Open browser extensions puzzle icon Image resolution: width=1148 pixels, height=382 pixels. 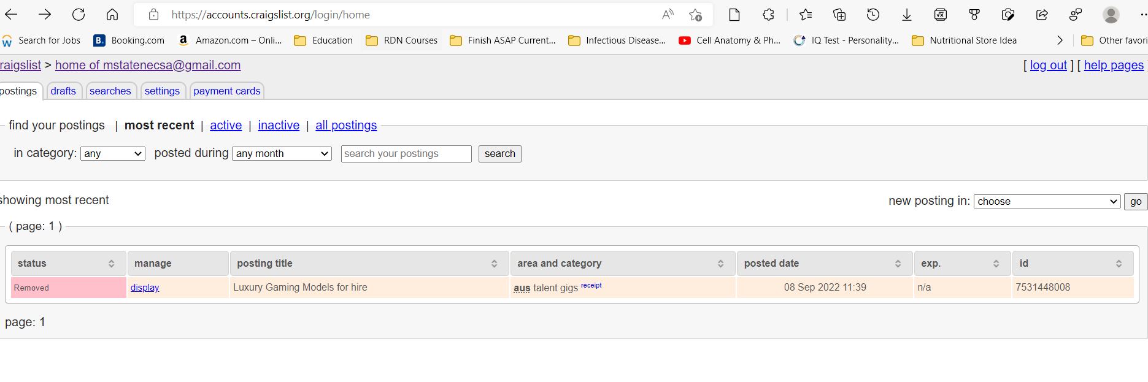[768, 15]
